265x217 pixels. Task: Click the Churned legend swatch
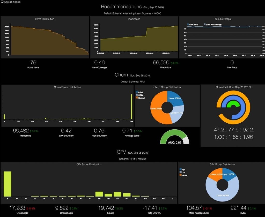137,98
